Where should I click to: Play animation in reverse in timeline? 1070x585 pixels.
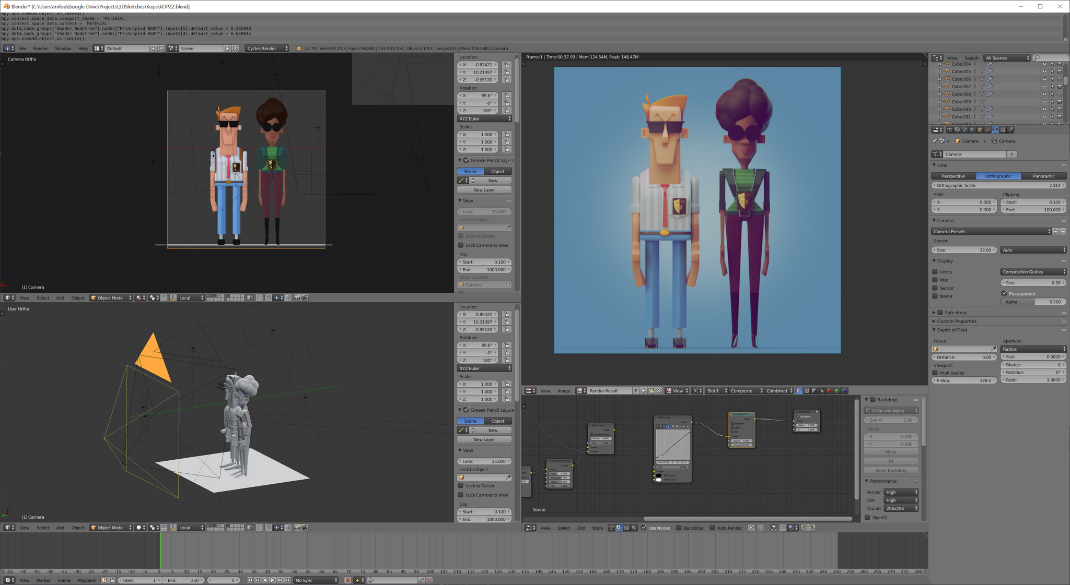(265, 580)
